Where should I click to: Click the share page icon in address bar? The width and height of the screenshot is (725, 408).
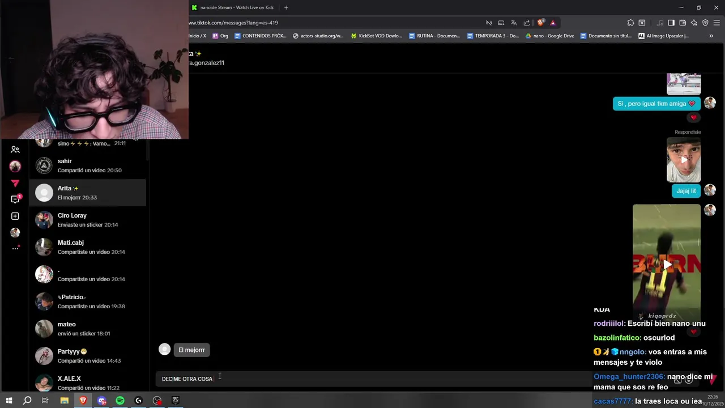pos(527,23)
